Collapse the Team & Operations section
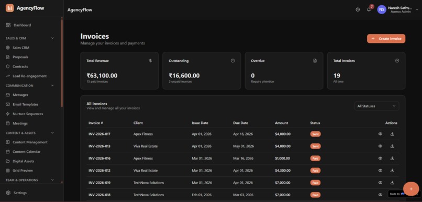 point(52,180)
